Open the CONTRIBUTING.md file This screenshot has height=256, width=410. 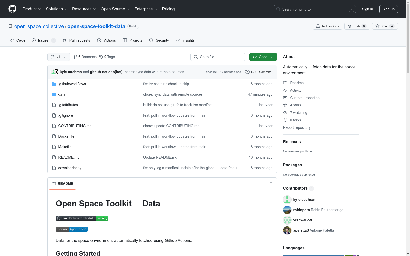pyautogui.click(x=75, y=126)
